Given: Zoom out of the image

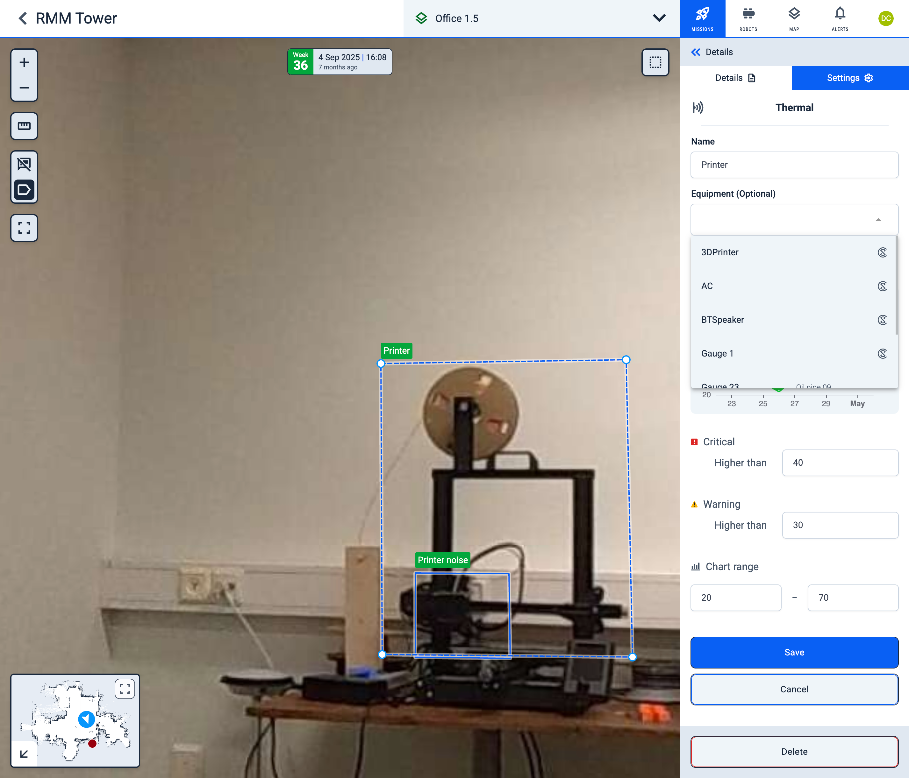Looking at the screenshot, I should [x=24, y=88].
